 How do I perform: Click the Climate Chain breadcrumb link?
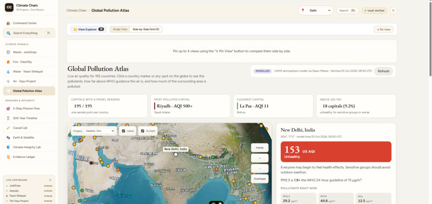tap(76, 11)
